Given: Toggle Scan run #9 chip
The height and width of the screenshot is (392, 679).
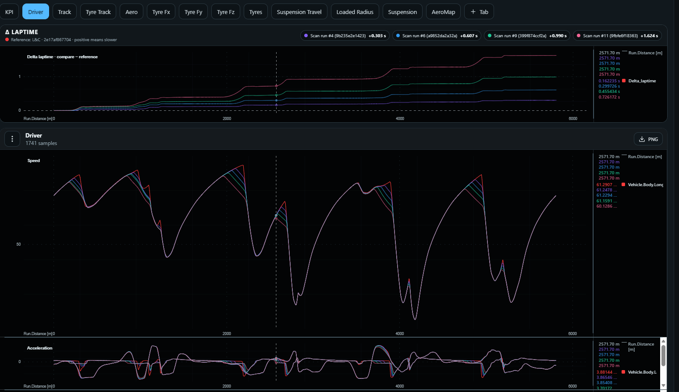Looking at the screenshot, I should (527, 35).
